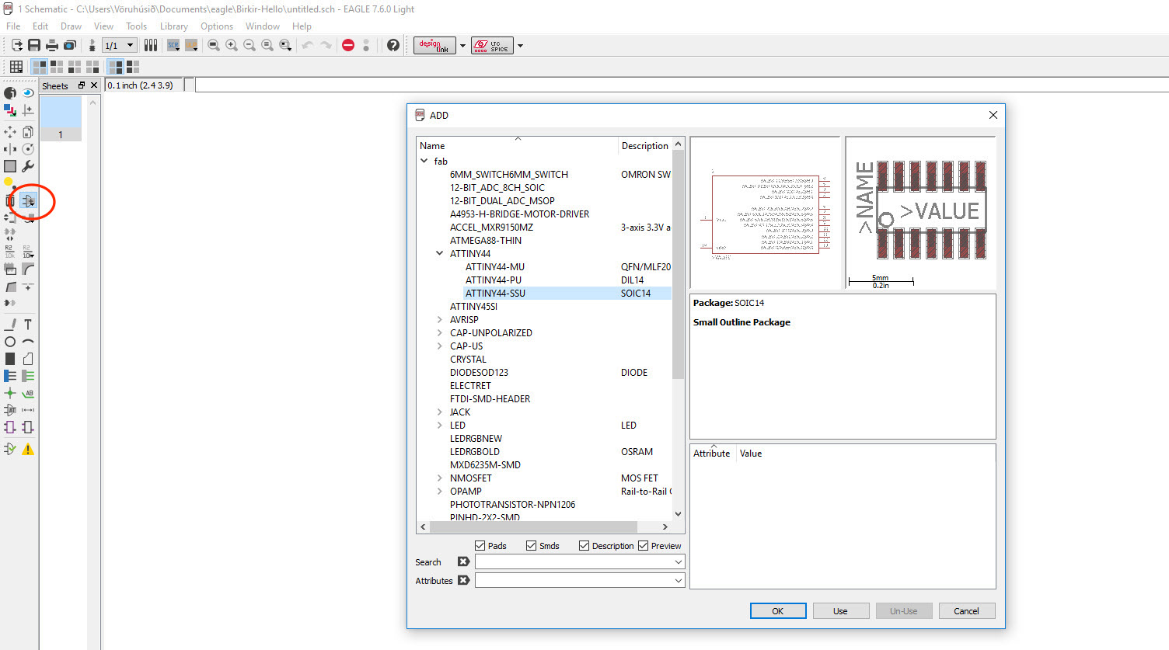Open the Attributes filter dropdown

[678, 581]
